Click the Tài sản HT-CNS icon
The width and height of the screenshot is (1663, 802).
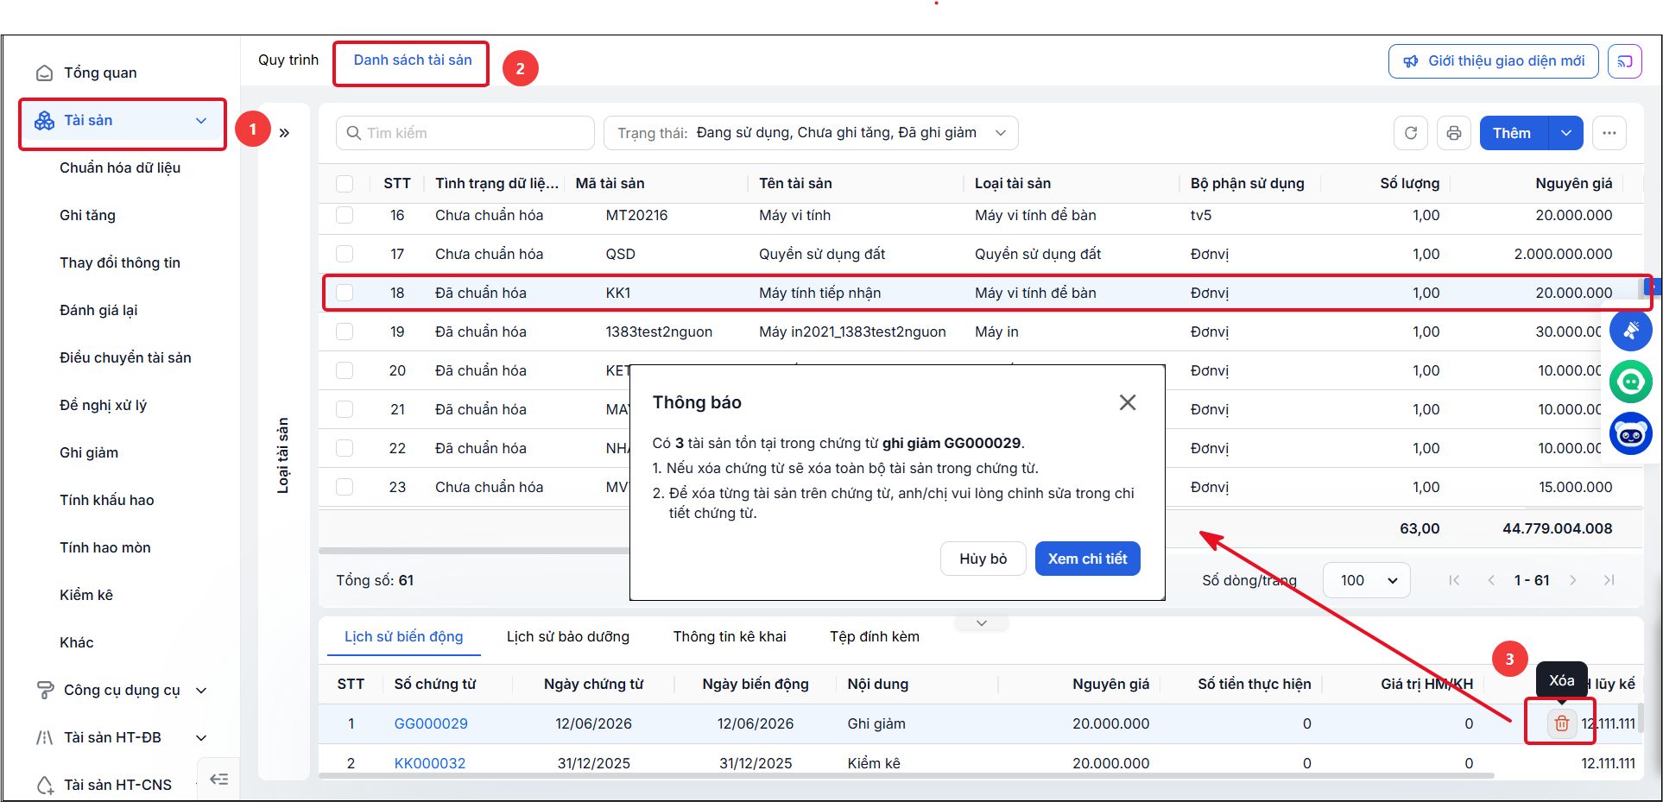click(45, 786)
